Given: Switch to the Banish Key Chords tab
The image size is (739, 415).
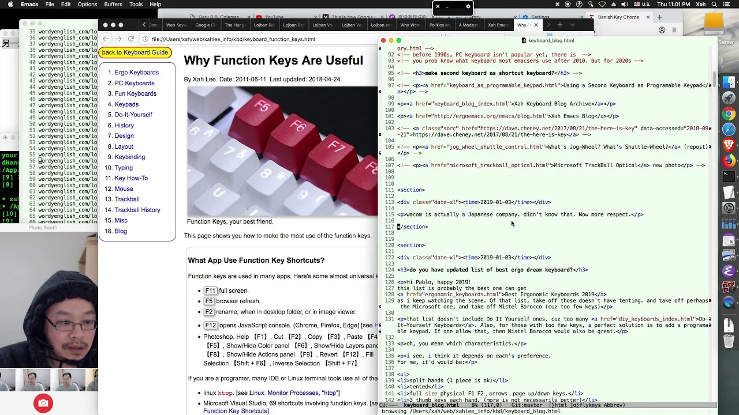Looking at the screenshot, I should click(x=618, y=17).
